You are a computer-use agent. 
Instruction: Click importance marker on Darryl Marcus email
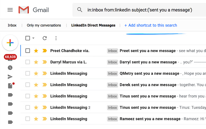point(44,62)
